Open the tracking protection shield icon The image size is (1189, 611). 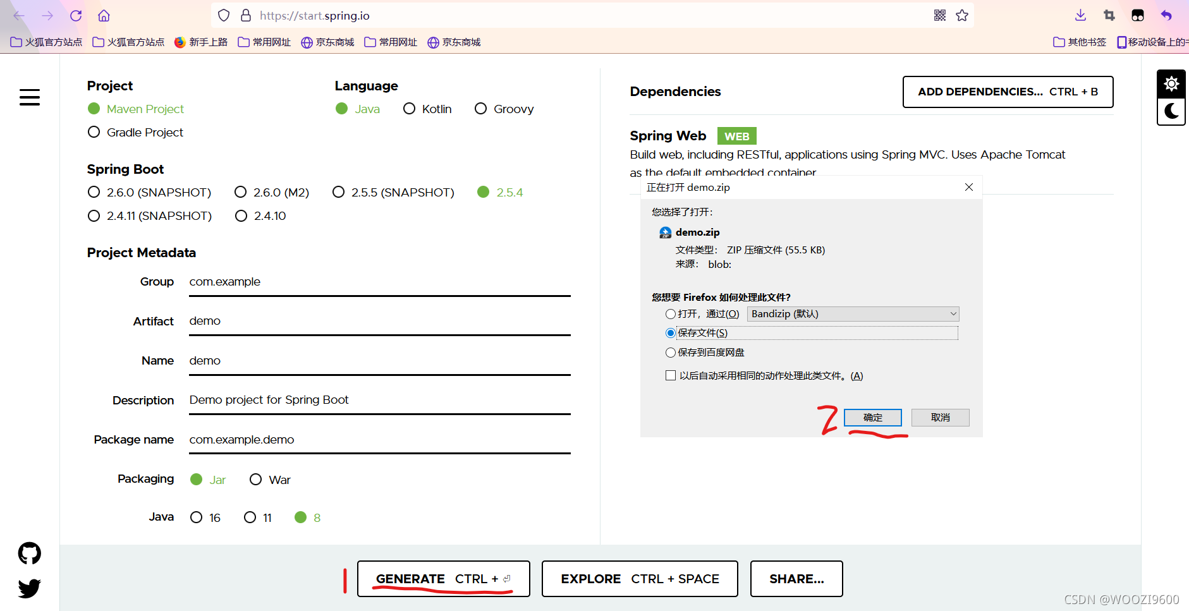point(224,16)
